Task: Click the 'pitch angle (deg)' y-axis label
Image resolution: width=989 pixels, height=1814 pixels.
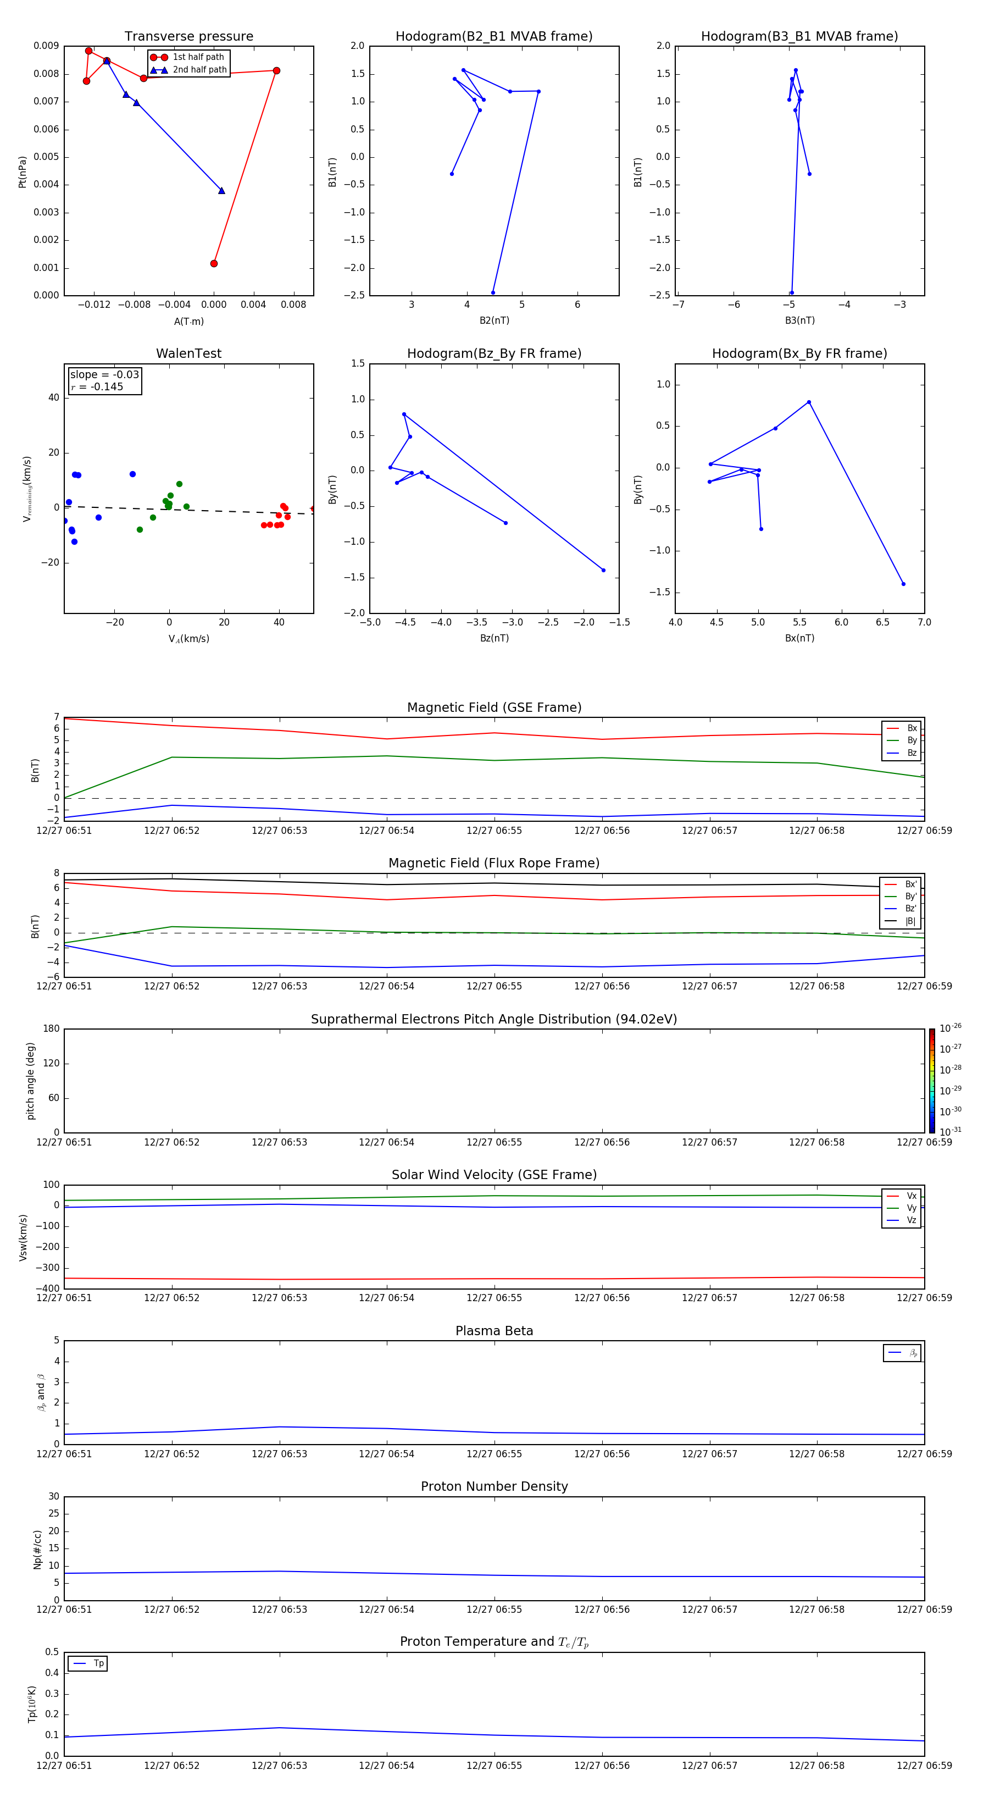Action: coord(30,1081)
